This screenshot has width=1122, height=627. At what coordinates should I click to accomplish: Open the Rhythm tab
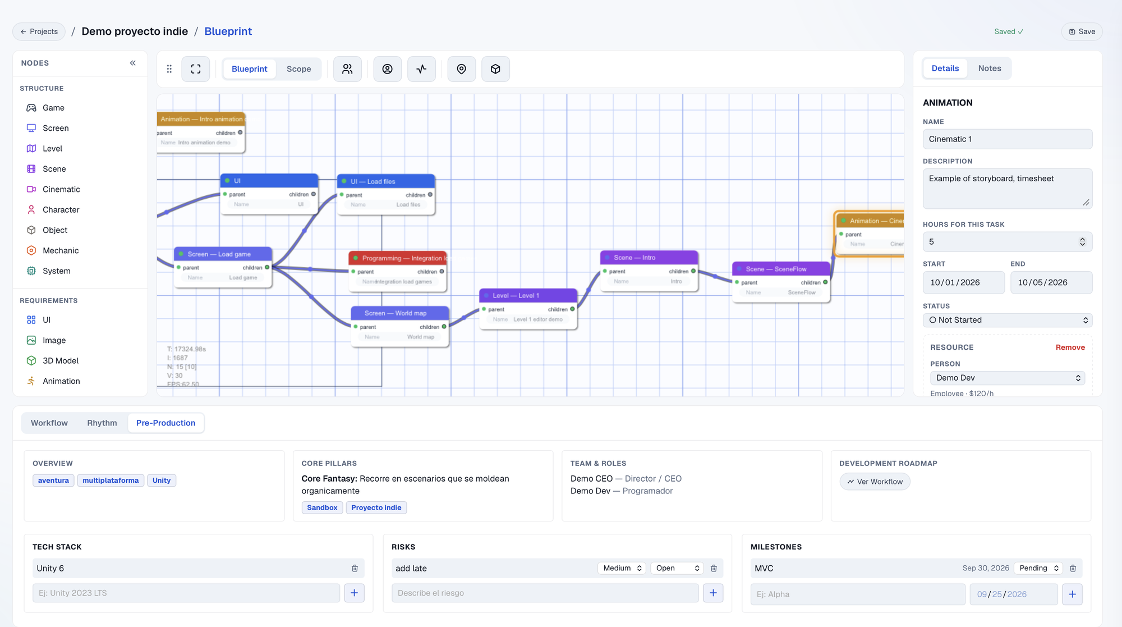coord(102,423)
